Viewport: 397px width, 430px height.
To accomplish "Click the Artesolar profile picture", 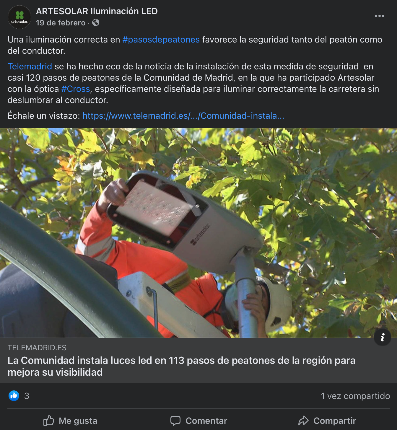I will (x=19, y=17).
